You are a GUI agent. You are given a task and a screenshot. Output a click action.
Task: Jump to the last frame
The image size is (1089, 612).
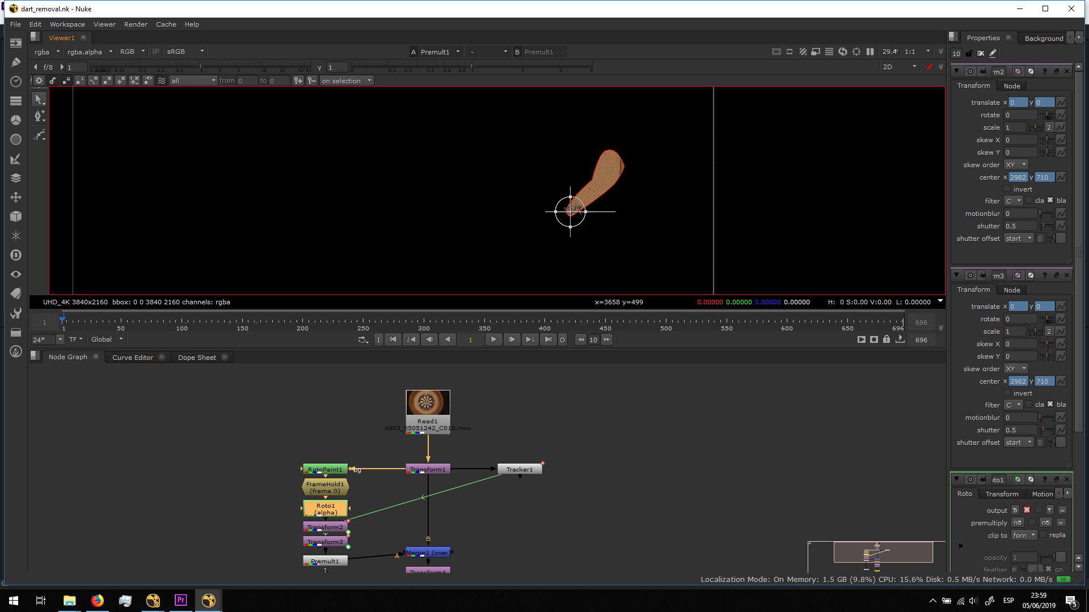pos(548,339)
